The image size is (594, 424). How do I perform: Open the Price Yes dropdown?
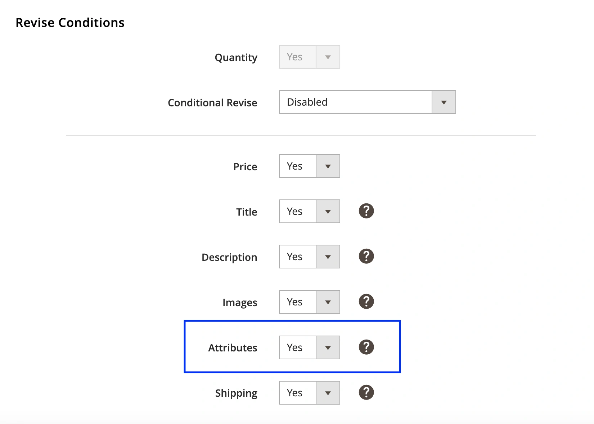309,166
